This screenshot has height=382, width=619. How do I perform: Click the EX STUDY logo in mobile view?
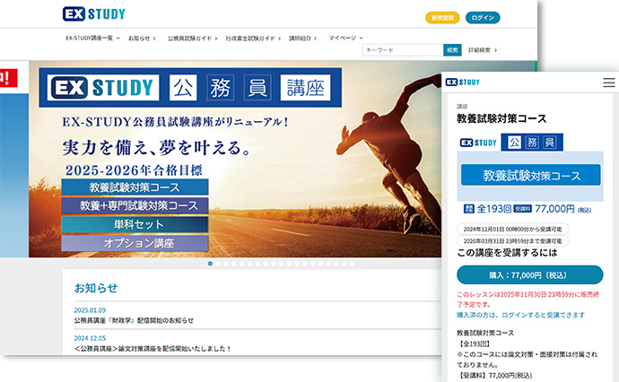[462, 82]
